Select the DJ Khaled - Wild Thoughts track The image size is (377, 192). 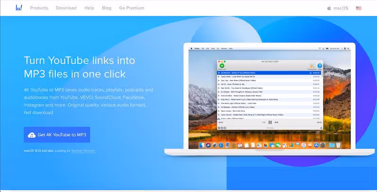(x=269, y=92)
